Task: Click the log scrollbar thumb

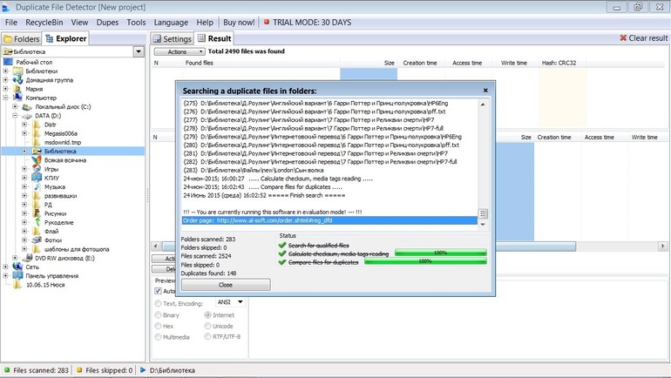Action: pyautogui.click(x=483, y=213)
